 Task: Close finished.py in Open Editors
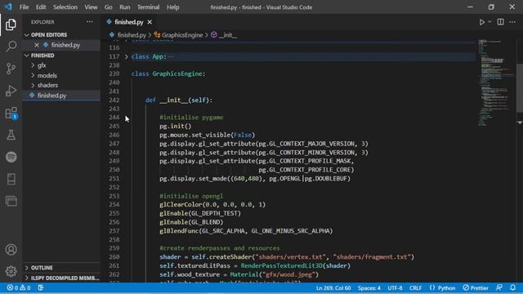[36, 45]
